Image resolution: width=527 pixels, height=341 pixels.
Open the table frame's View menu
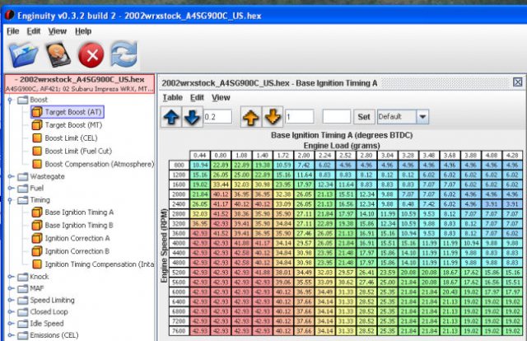(x=221, y=97)
